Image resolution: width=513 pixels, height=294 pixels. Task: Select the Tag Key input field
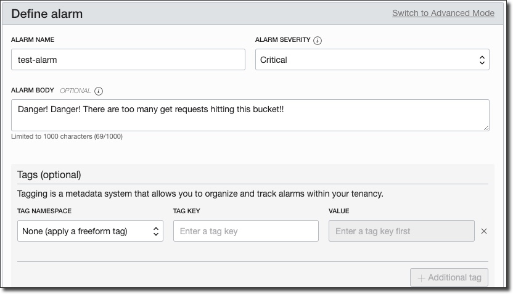[x=245, y=231]
